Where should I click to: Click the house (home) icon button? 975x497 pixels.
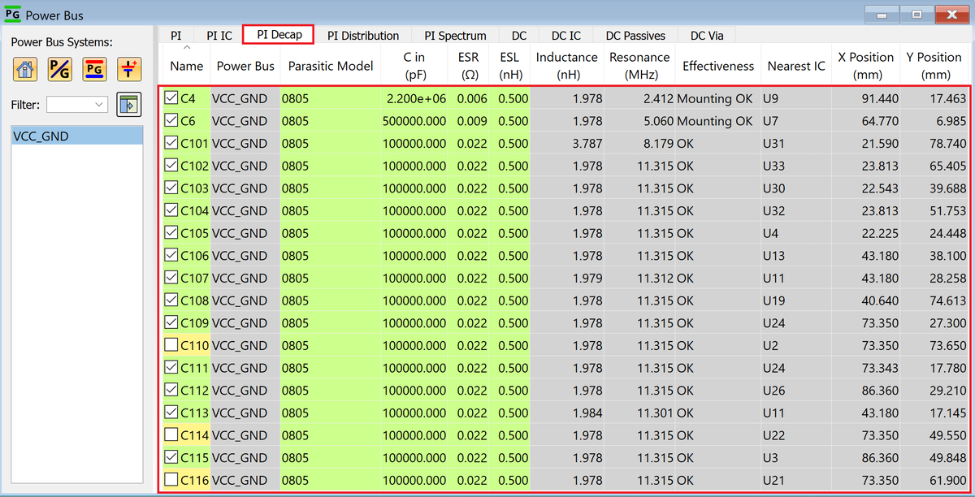click(26, 69)
